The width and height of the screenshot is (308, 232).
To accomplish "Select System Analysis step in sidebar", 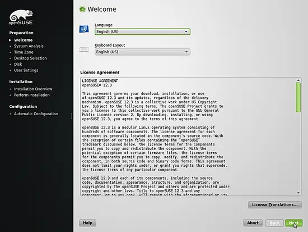I will 29,46.
